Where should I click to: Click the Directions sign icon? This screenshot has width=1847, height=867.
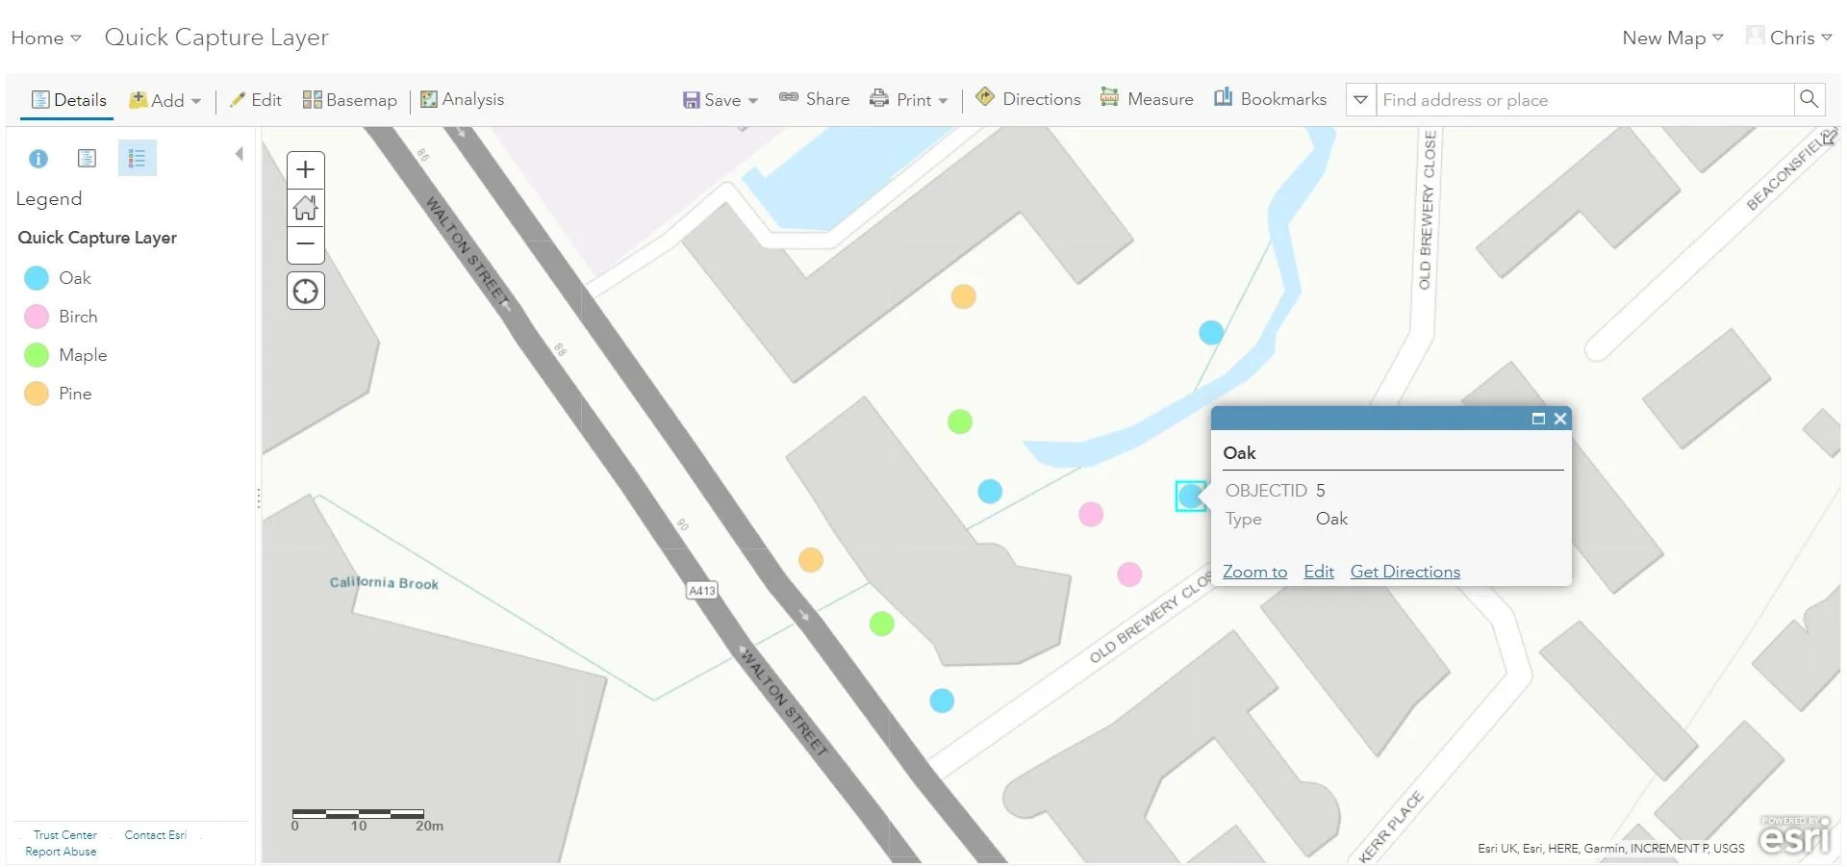pyautogui.click(x=984, y=97)
